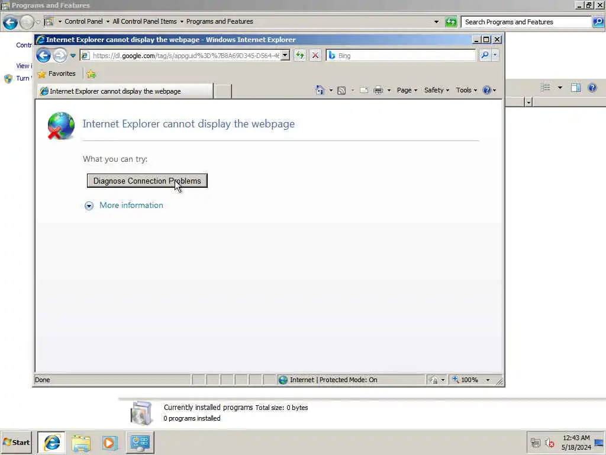Open Control Panel help icon
The width and height of the screenshot is (606, 455).
[592, 88]
